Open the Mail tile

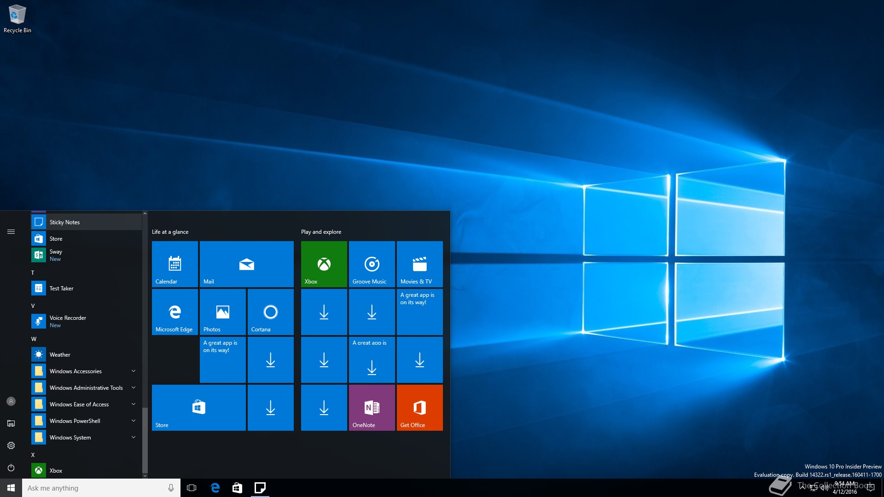point(247,264)
